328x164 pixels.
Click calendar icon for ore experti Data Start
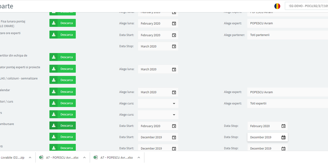[x=174, y=35]
